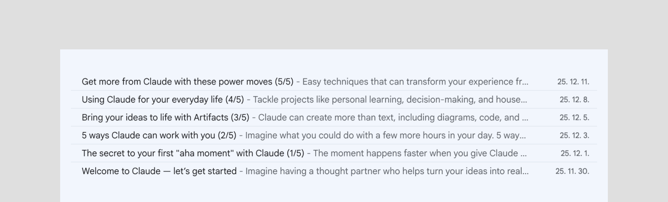Select the email dated 25. 11. 30.

point(572,171)
